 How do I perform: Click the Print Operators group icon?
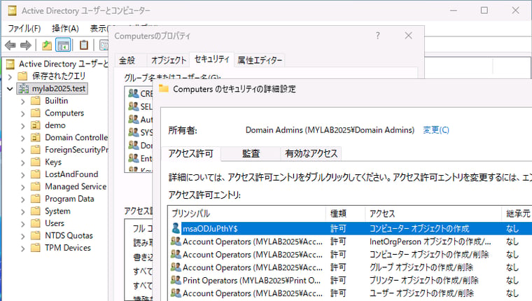(x=176, y=280)
